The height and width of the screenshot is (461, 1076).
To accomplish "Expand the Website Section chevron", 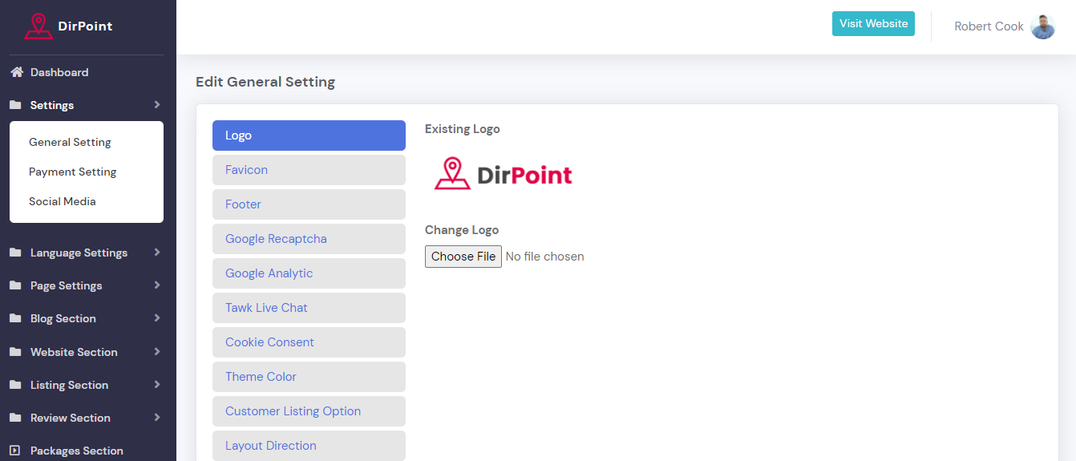I will pos(157,352).
